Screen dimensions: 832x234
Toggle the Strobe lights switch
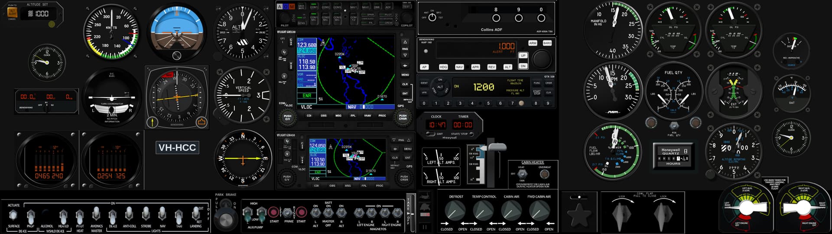[146, 214]
